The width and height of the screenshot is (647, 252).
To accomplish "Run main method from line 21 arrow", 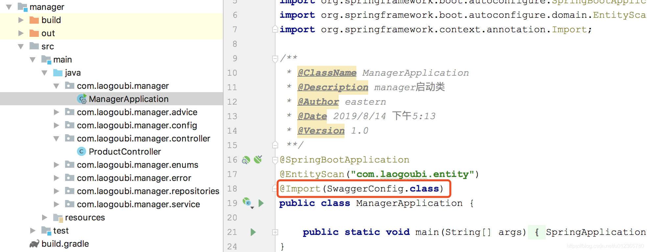I will click(x=253, y=232).
